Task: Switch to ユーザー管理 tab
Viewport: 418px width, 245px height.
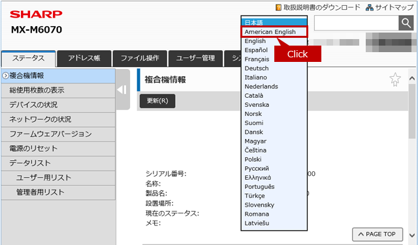Action: coord(195,59)
